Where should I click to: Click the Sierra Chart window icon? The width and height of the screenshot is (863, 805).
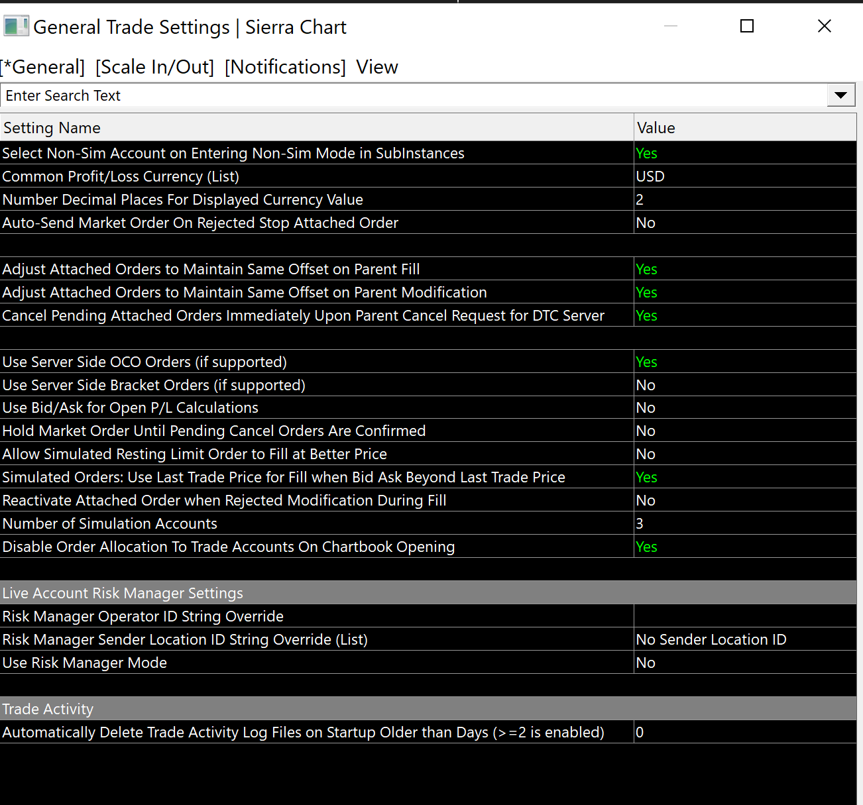pyautogui.click(x=16, y=27)
